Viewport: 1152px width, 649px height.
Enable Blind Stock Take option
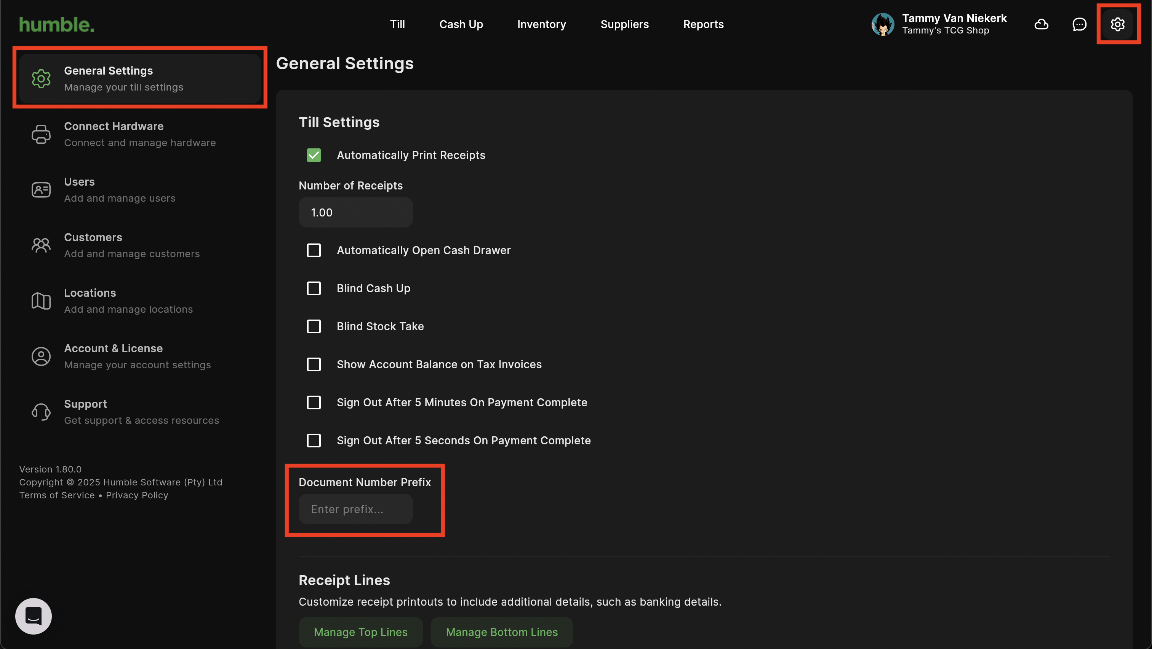pos(314,326)
